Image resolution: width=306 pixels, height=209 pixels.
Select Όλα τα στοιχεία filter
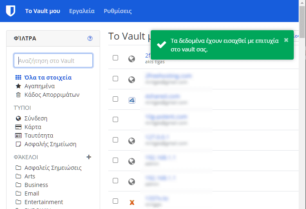(x=48, y=78)
